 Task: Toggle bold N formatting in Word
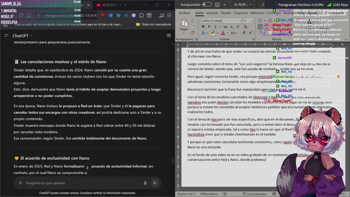pyautogui.click(x=203, y=27)
